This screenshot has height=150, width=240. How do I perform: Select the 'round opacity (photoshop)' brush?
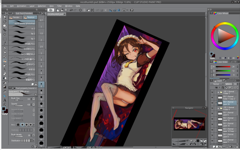(22, 23)
